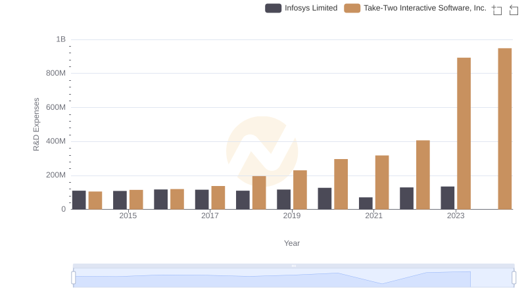The height and width of the screenshot is (303, 526).
Task: Click the 2019 x-axis label
Action: point(292,216)
